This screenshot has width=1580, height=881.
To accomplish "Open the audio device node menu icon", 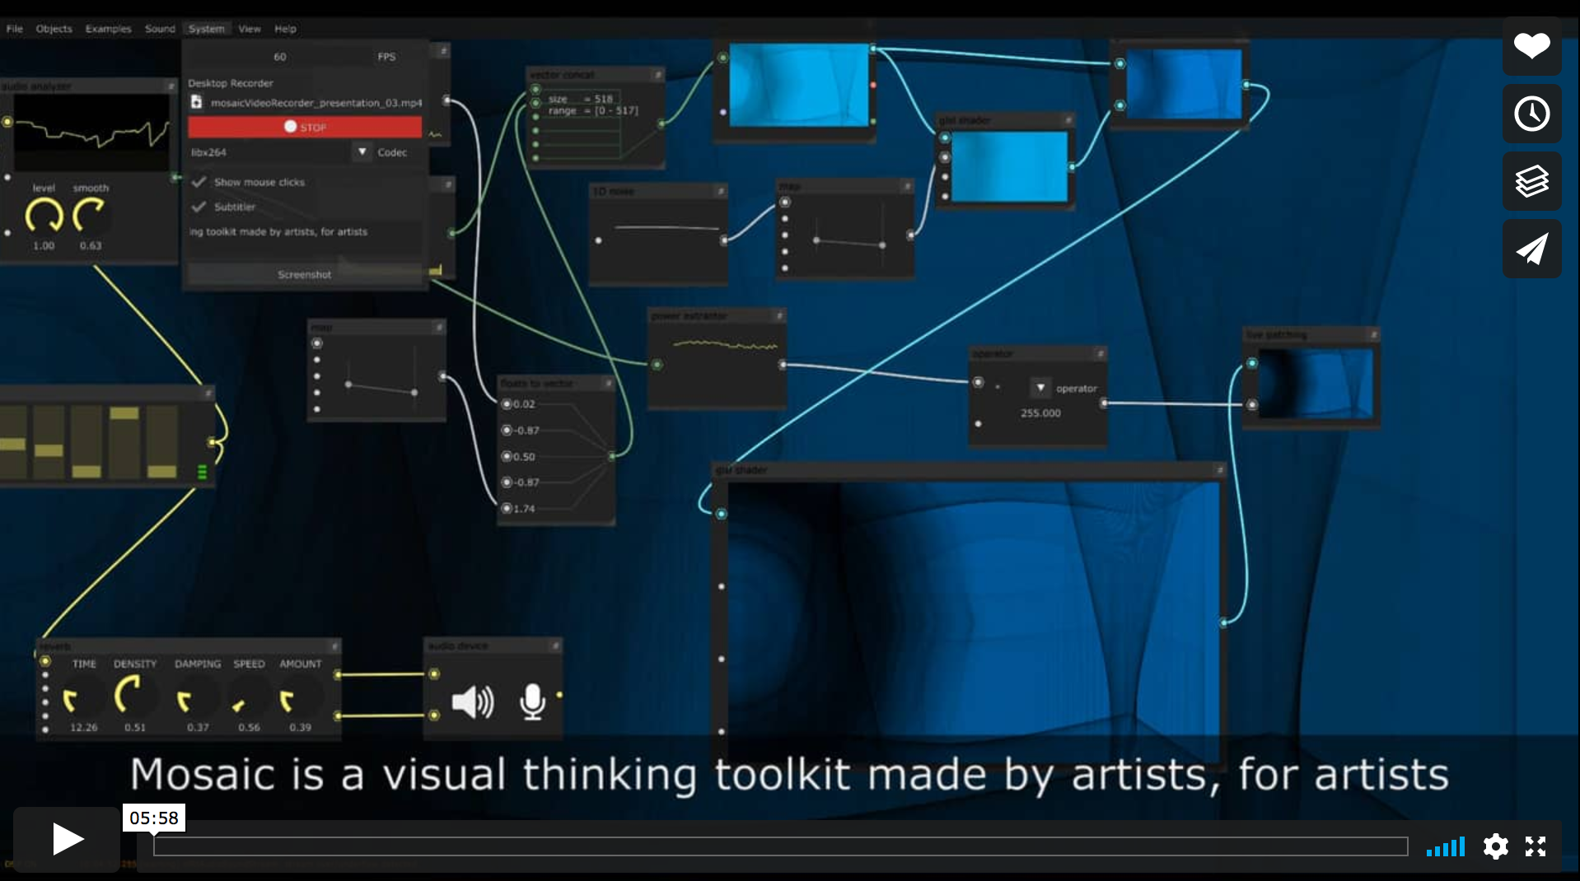I will point(555,646).
